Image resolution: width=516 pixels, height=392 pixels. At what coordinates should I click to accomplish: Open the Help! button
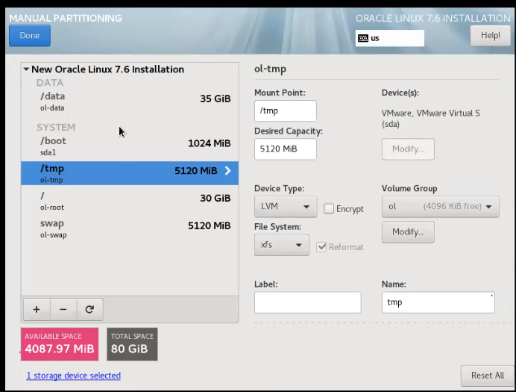point(491,36)
